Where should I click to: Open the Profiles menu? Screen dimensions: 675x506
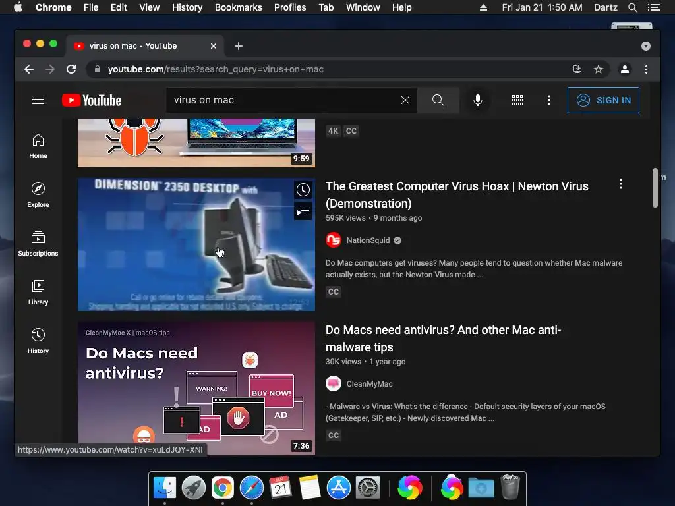tap(290, 7)
